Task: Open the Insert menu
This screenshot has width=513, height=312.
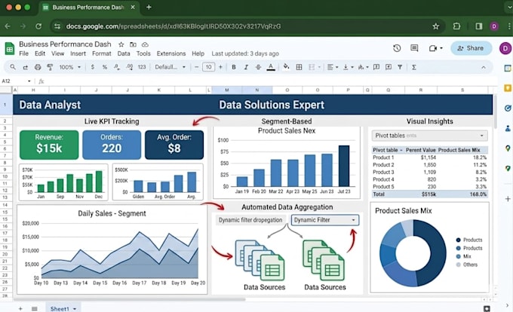Action: 78,54
